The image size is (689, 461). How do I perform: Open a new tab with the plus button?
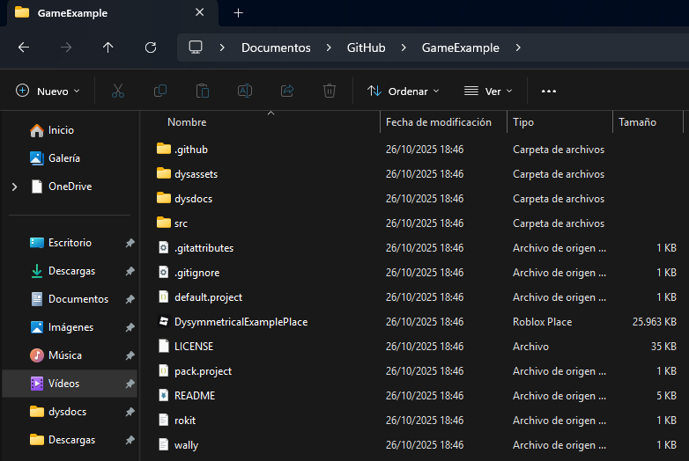[238, 13]
